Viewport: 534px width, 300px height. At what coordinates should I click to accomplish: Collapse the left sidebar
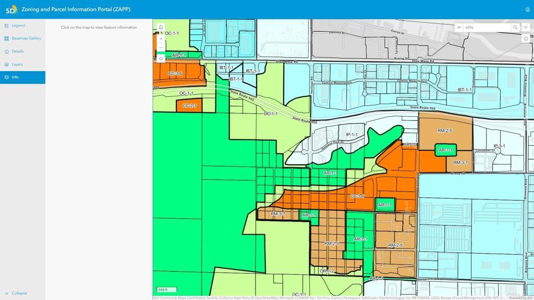[16, 293]
